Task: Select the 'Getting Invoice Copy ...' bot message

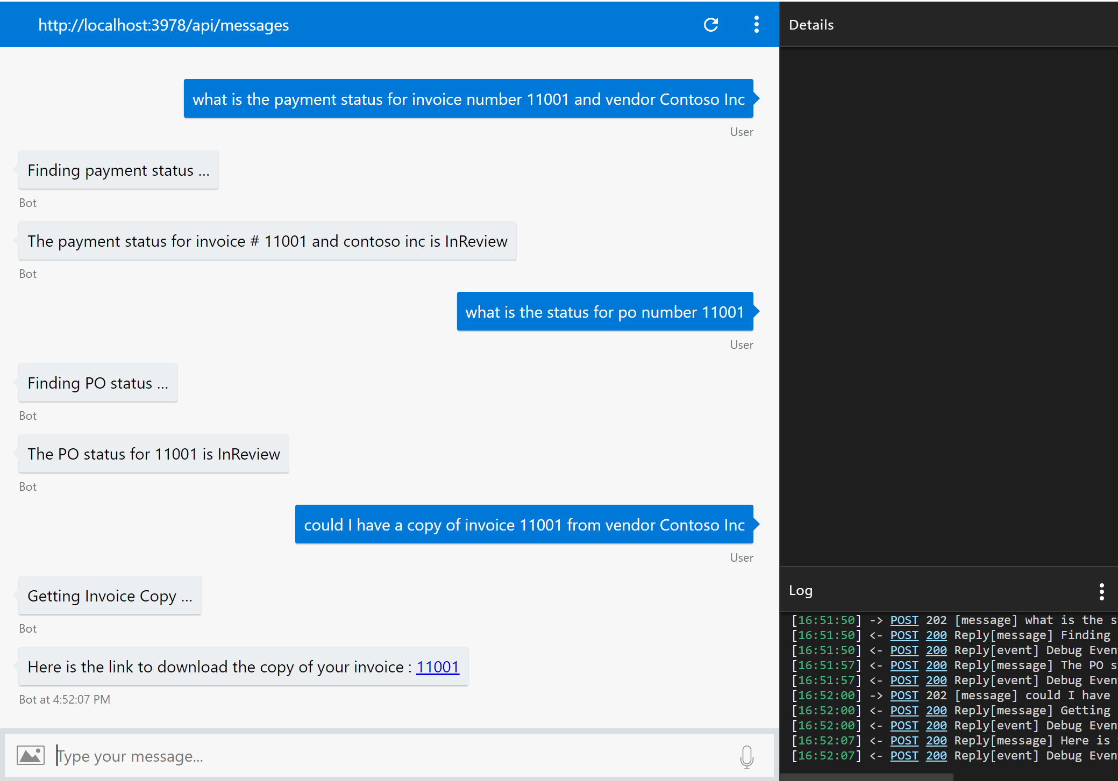Action: click(110, 596)
